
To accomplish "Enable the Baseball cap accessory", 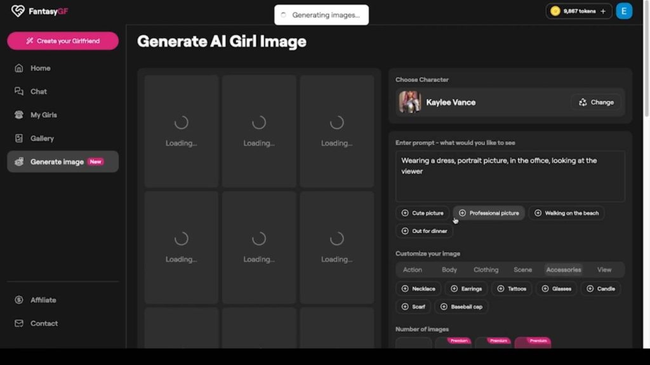I will click(x=461, y=307).
